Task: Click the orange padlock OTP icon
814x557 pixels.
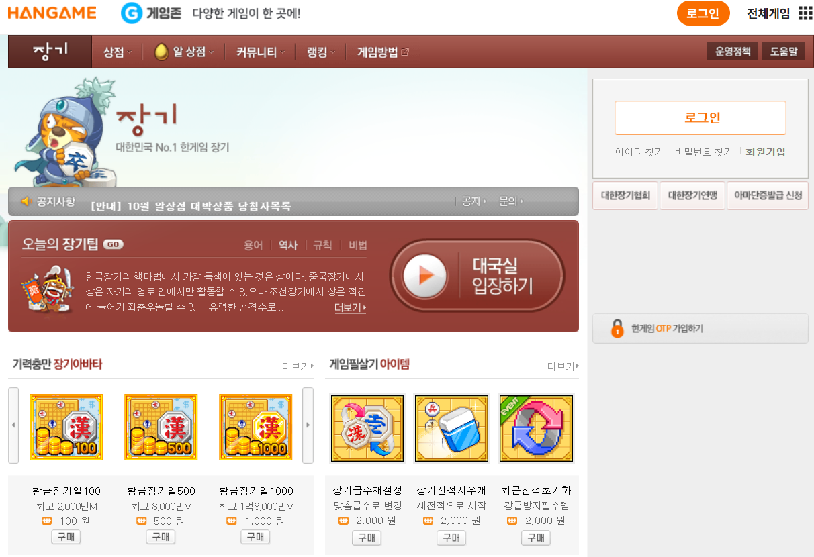Action: coord(617,328)
